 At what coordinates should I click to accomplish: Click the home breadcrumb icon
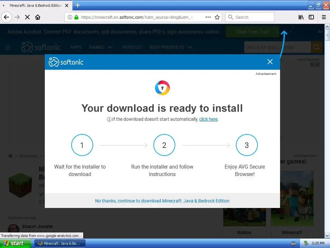click(10, 156)
